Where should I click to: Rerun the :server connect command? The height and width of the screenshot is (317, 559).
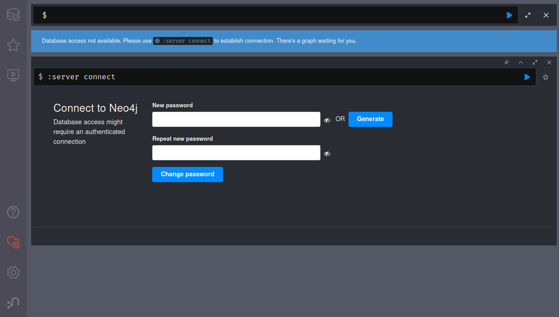coord(527,77)
